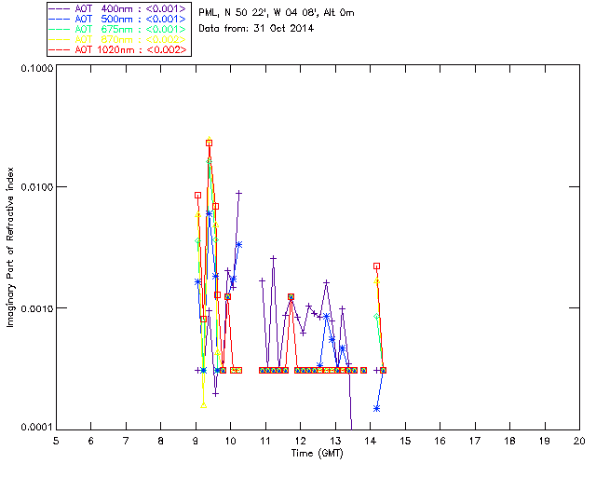Screen dimensions: 596x477
Task: Click the x-axis tick label 13
Action: click(335, 441)
